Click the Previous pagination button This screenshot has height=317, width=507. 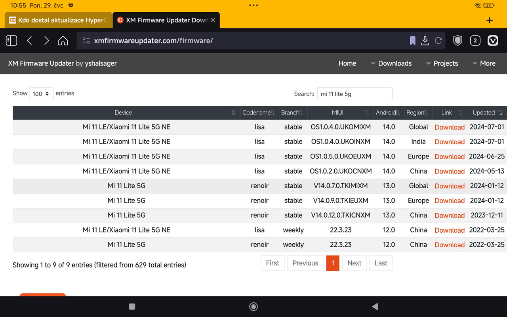[305, 263]
